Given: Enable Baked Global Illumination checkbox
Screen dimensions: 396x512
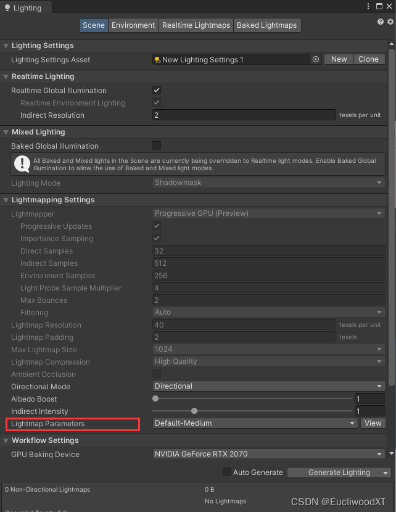Looking at the screenshot, I should 157,146.
